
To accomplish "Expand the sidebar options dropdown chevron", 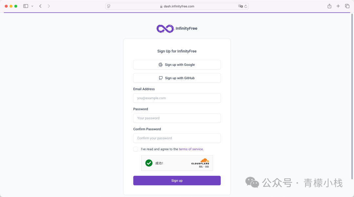I will click(32, 6).
